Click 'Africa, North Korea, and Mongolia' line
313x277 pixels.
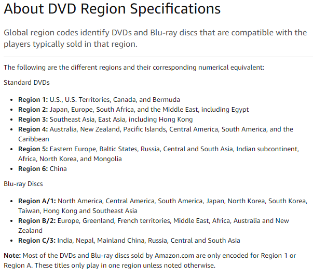click(70, 159)
